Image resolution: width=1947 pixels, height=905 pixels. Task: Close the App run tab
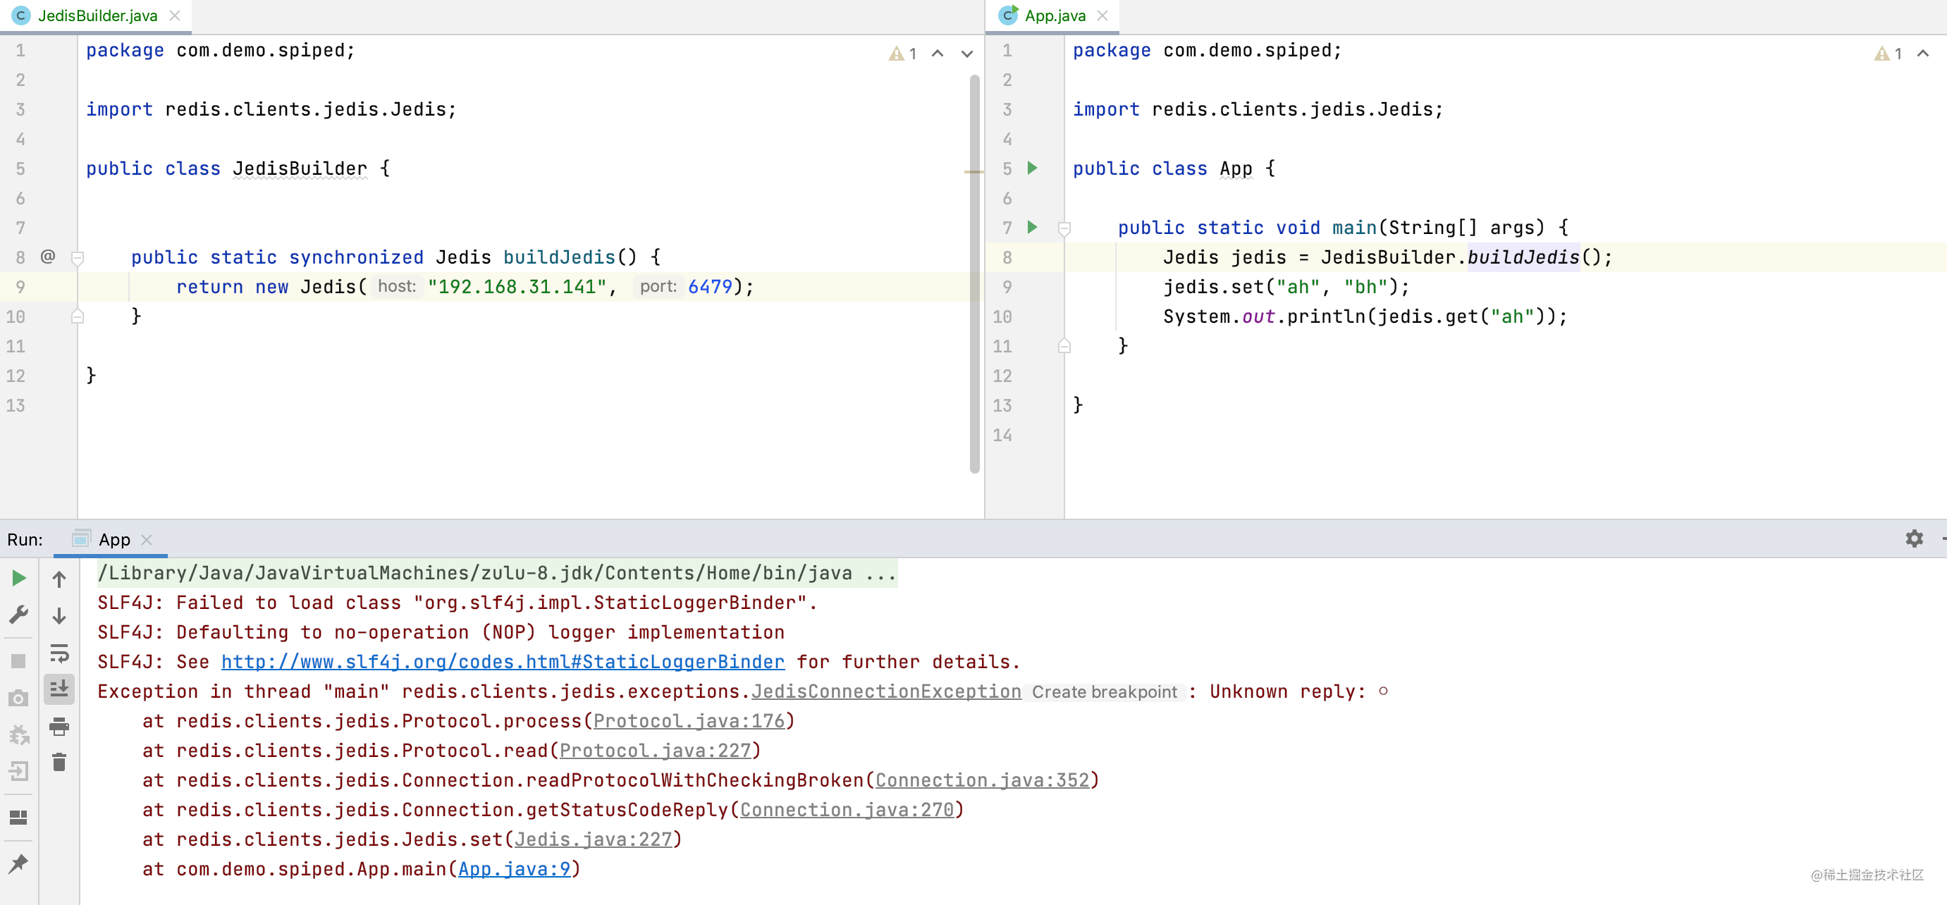coord(147,539)
